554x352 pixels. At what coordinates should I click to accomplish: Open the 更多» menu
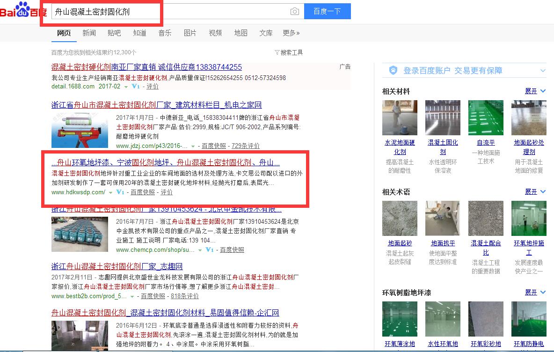(291, 33)
